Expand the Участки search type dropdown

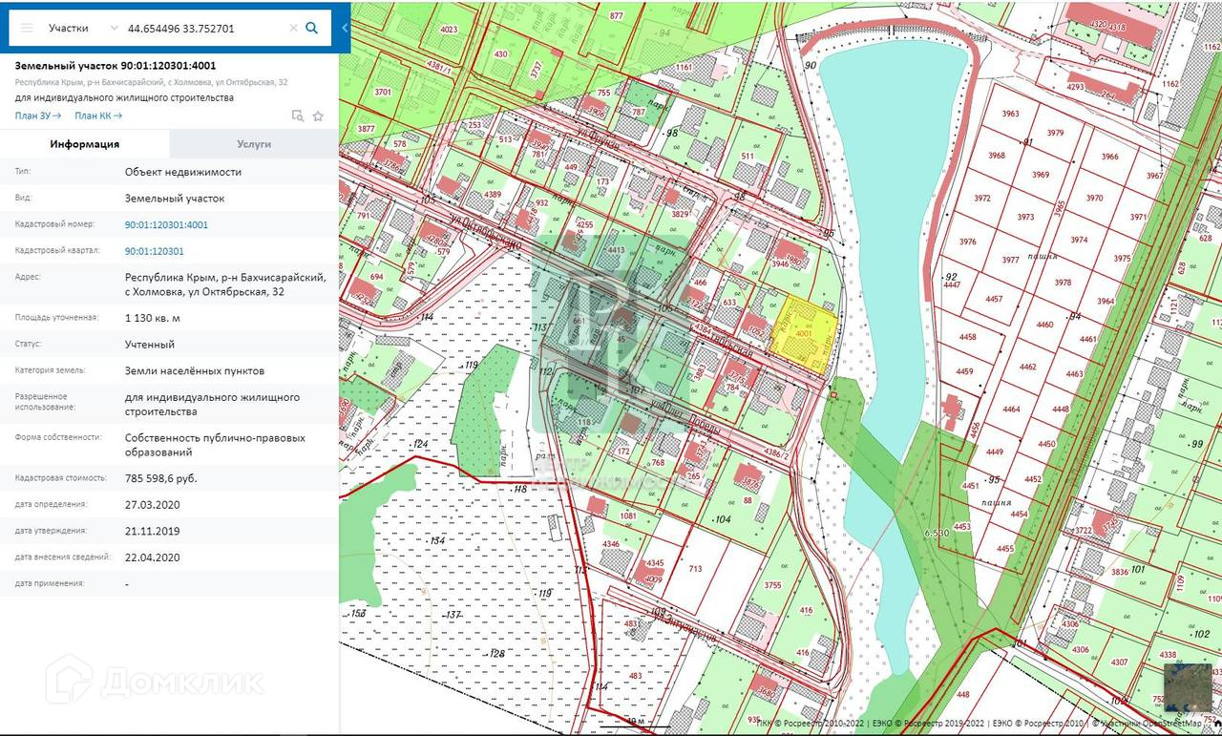point(115,29)
